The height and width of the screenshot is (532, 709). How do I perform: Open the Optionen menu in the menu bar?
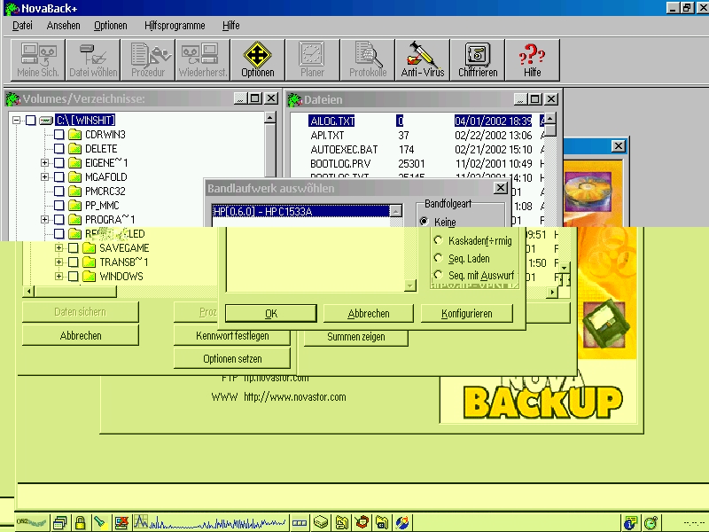(110, 26)
